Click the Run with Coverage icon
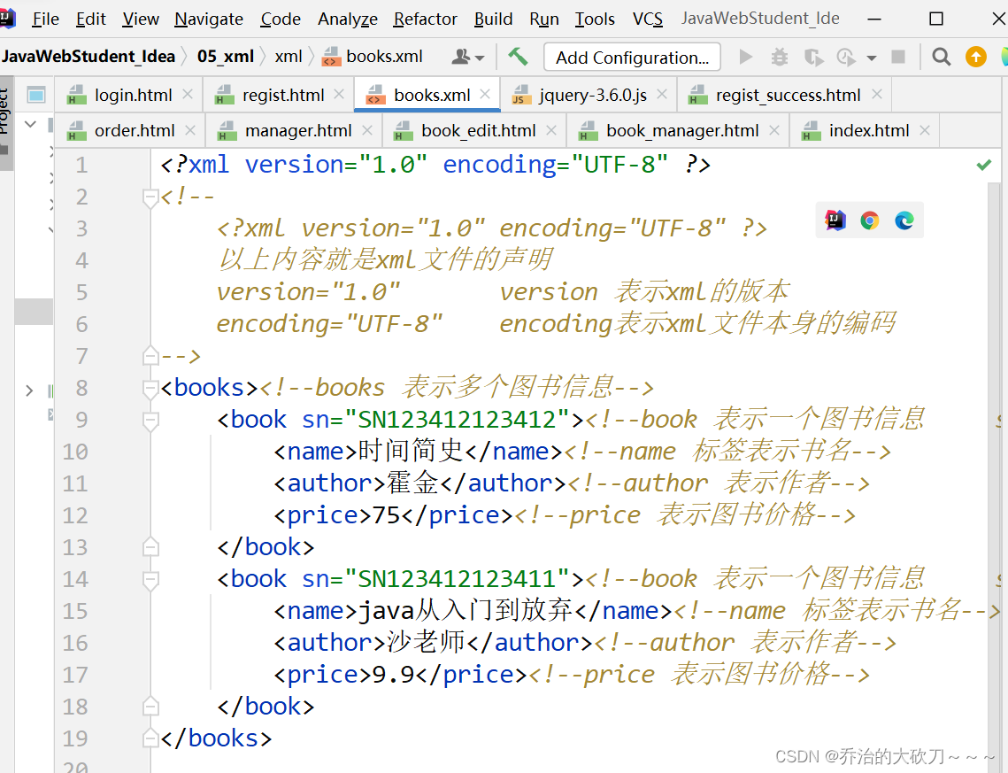This screenshot has height=773, width=1008. (x=813, y=58)
